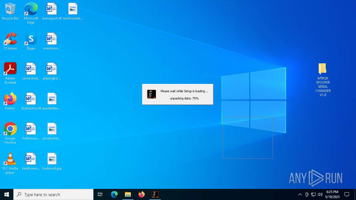Open the volume control tray icon
356x200 pixels.
pyautogui.click(x=320, y=194)
